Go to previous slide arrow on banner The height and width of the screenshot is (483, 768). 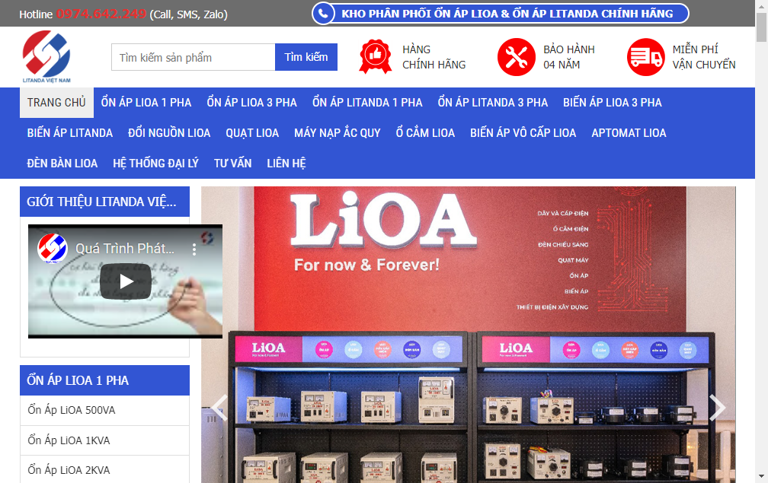219,408
